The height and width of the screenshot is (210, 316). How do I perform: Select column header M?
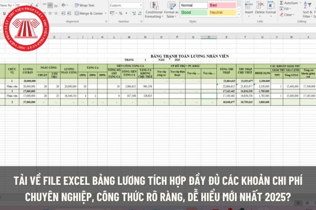click(x=129, y=37)
